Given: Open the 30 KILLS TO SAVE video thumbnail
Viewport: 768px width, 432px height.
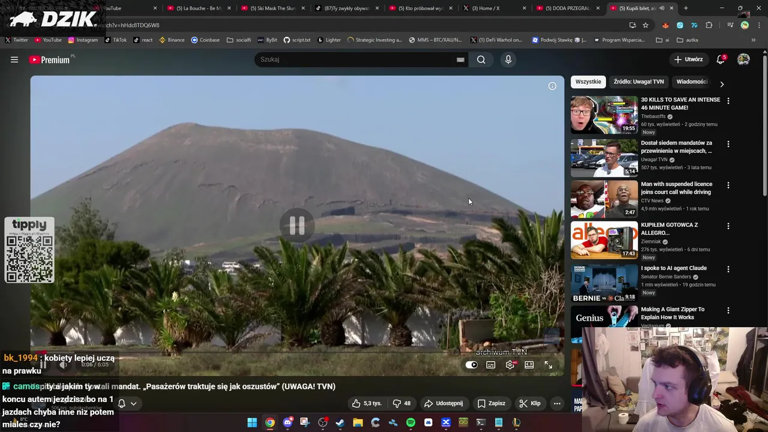Looking at the screenshot, I should 604,115.
